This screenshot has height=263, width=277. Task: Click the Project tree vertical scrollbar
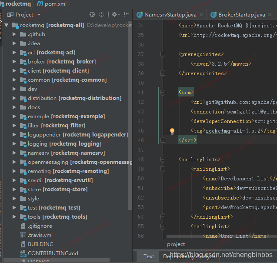pyautogui.click(x=130, y=115)
